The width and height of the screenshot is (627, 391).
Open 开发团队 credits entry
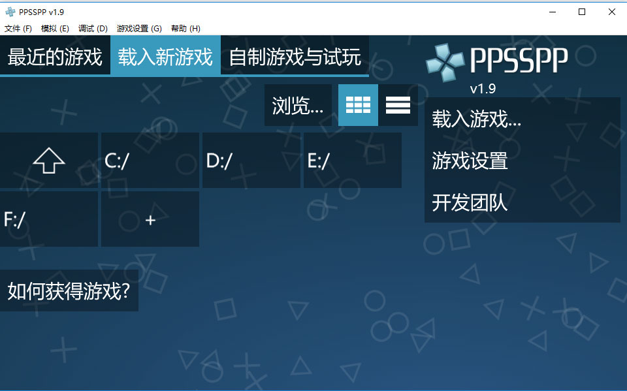[522, 202]
